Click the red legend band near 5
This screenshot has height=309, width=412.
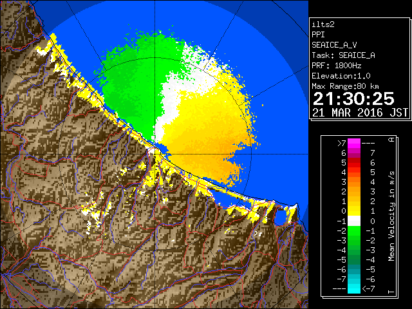[x=354, y=163]
